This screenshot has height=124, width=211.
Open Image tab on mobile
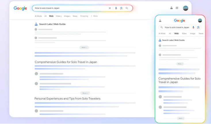tap(193, 34)
